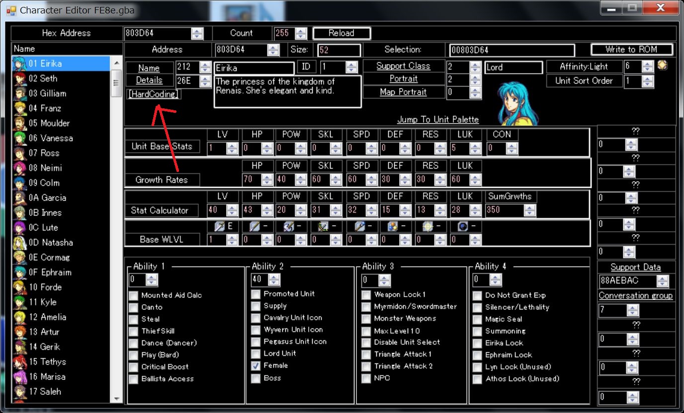
Task: Select 03 Gilliam in the character list
Action: coord(61,93)
